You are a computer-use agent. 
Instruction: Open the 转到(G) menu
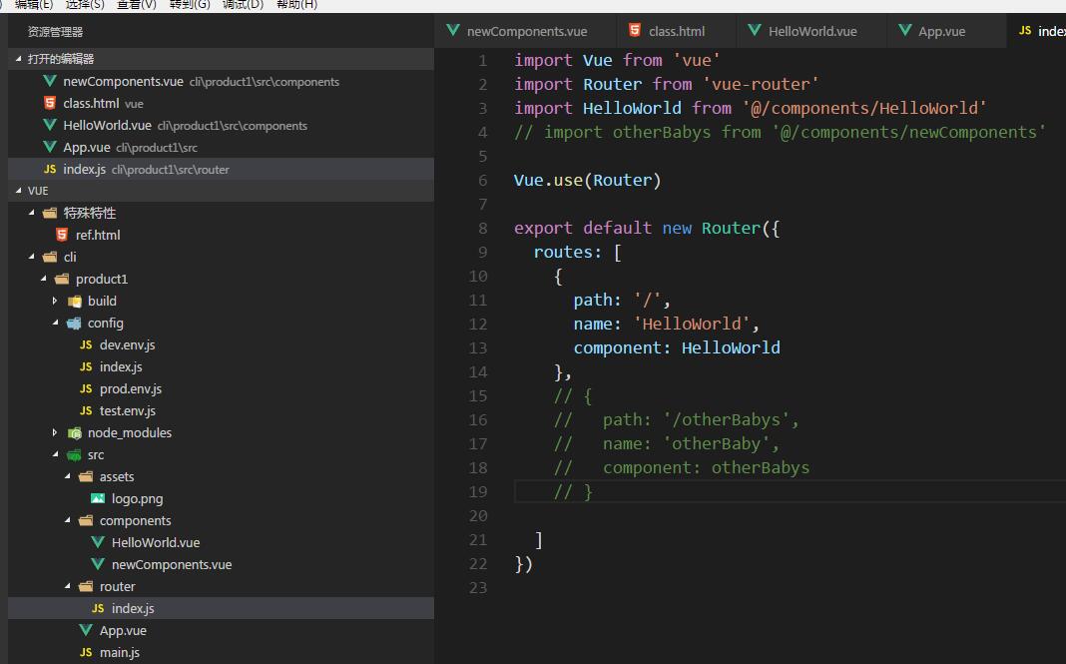pos(190,5)
